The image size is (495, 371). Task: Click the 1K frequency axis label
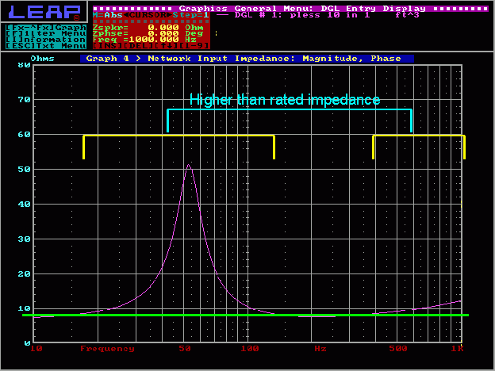tap(457, 349)
